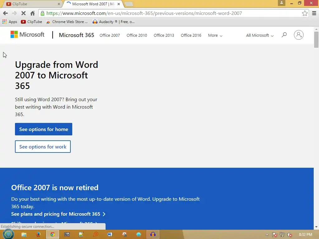This screenshot has height=239, width=319.
Task: Bookmark this page with the star icon
Action: tap(305, 13)
